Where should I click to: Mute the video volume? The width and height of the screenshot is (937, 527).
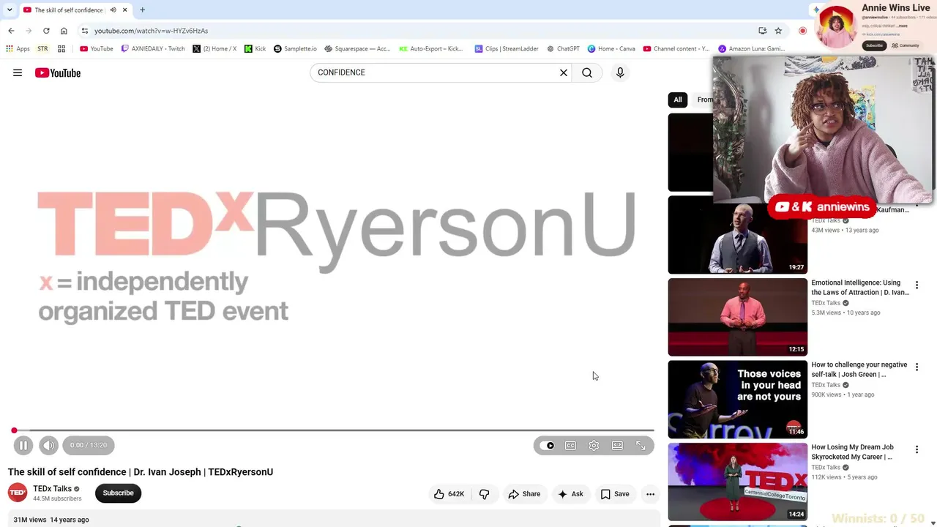click(48, 445)
